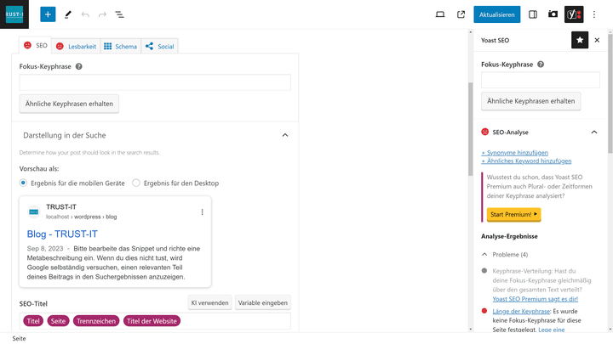Open page preview in new tab
This screenshot has width=613, height=344.
pyautogui.click(x=461, y=14)
